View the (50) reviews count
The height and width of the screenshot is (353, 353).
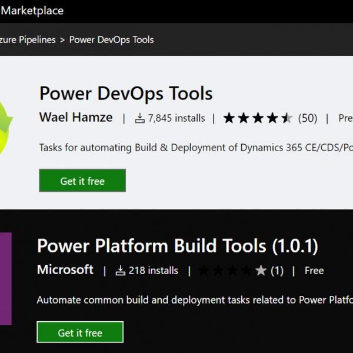[308, 118]
